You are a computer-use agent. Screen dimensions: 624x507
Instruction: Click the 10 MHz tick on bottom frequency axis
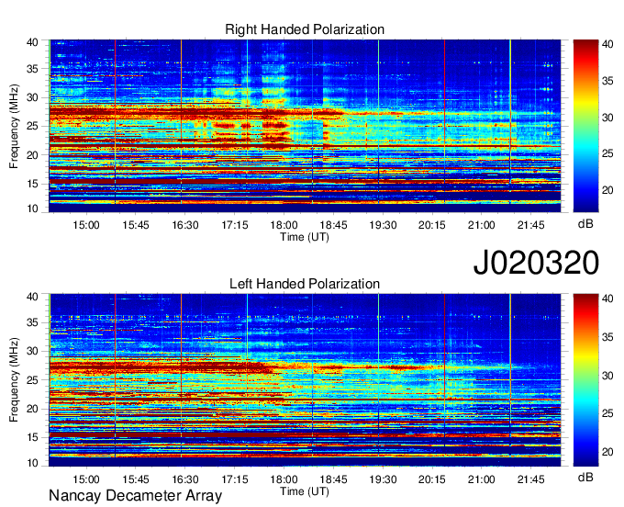click(32, 463)
